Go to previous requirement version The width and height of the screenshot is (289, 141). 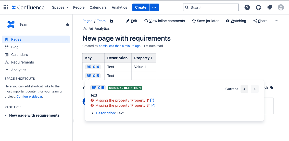pyautogui.click(x=244, y=89)
